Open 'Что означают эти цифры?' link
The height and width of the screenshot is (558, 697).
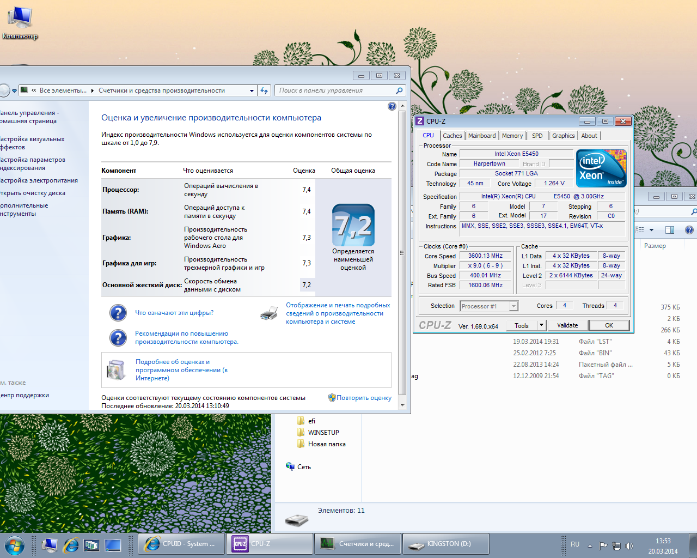(x=174, y=313)
